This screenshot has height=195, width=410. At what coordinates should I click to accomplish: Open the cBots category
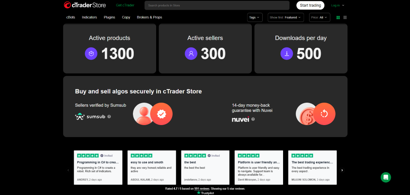coord(70,17)
